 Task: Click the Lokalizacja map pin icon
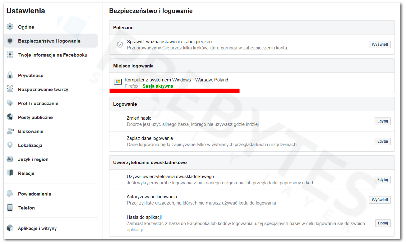(10, 145)
